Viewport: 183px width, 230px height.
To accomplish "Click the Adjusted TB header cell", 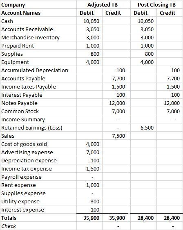I will (102, 5).
